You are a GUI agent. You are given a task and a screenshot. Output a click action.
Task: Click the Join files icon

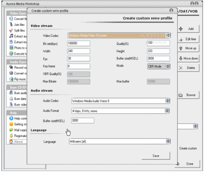point(11,24)
